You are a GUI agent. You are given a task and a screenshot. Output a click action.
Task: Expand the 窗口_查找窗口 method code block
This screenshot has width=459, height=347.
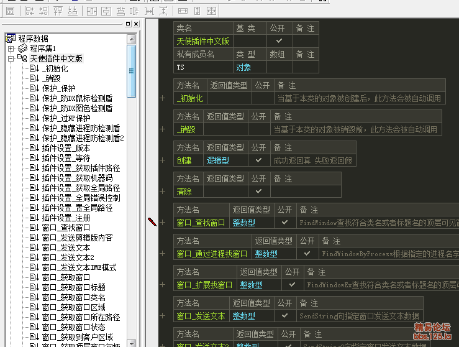tap(163, 223)
